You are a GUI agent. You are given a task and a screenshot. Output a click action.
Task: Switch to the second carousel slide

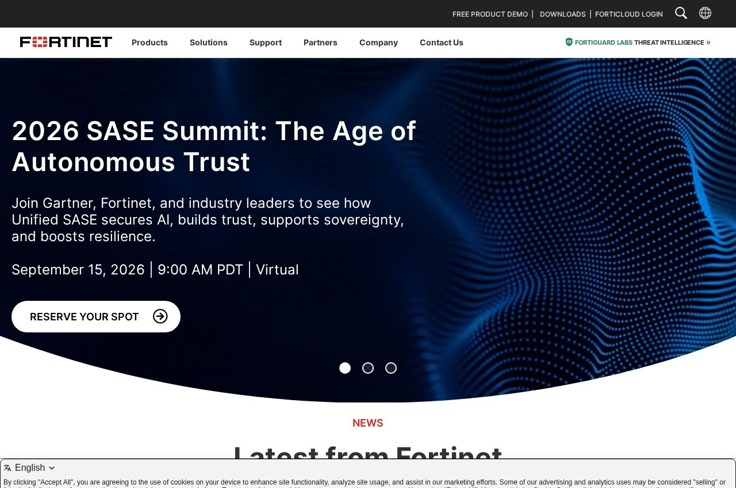(x=368, y=368)
